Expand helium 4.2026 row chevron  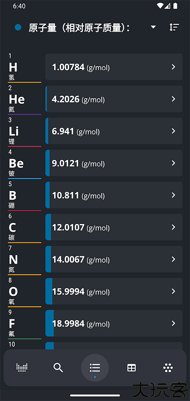coord(173,99)
